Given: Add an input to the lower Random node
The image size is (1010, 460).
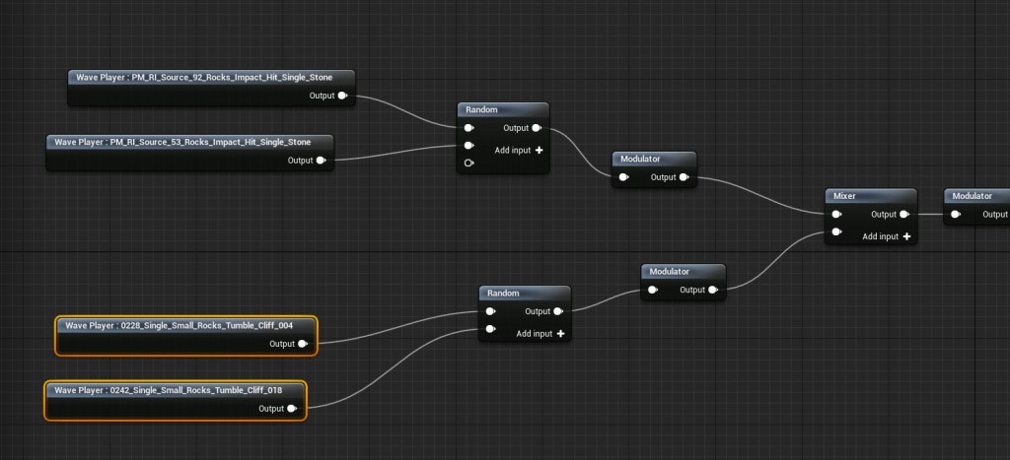Looking at the screenshot, I should [560, 334].
